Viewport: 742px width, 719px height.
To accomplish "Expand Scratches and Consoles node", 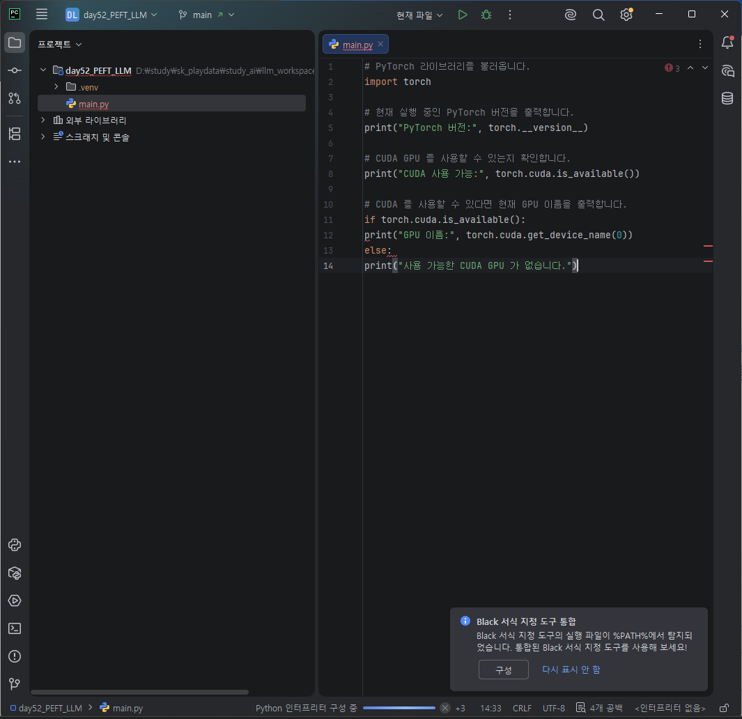I will click(43, 137).
